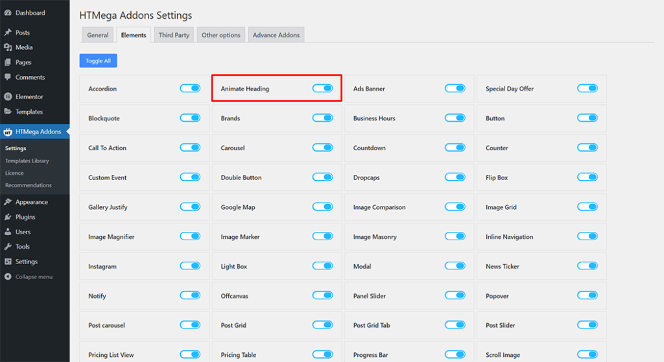664x362 pixels.
Task: Click the Comments bubble icon
Action: click(x=8, y=77)
